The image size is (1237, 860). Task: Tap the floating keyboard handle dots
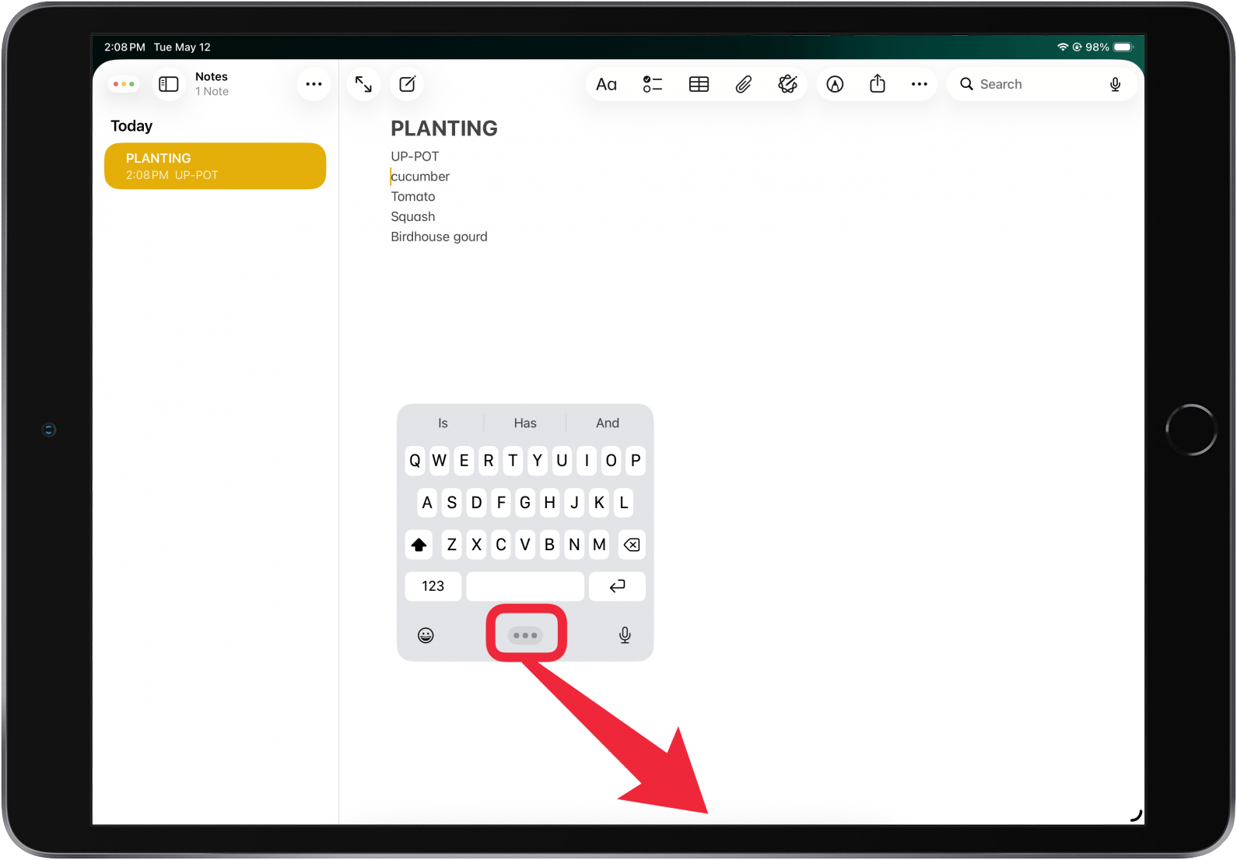(x=525, y=635)
